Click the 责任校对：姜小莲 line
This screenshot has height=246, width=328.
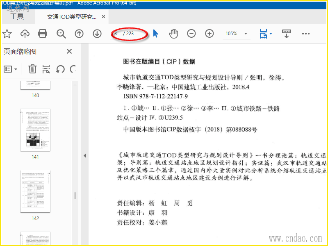tap(142, 222)
